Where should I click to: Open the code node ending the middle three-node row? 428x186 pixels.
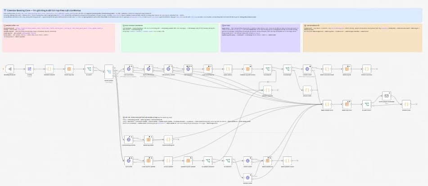[168, 140]
